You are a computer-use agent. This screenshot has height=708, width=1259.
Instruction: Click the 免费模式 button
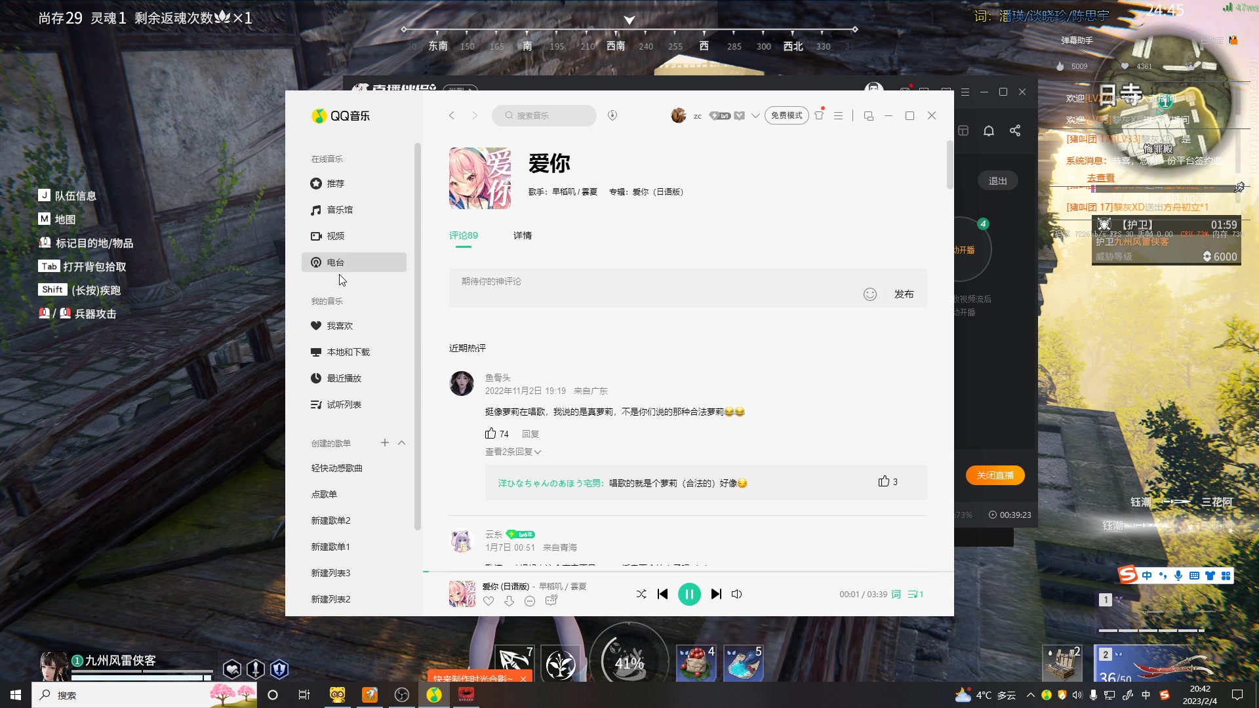786,115
